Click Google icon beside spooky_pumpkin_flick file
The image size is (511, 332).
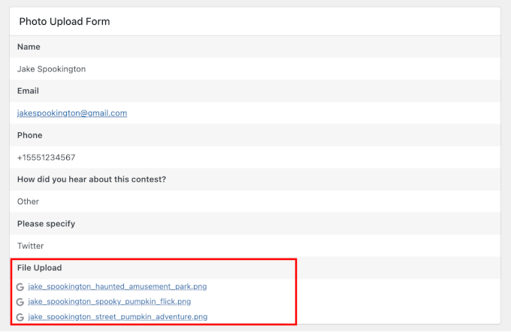pyautogui.click(x=20, y=302)
